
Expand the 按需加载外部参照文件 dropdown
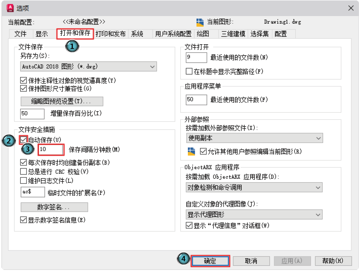pos(254,138)
